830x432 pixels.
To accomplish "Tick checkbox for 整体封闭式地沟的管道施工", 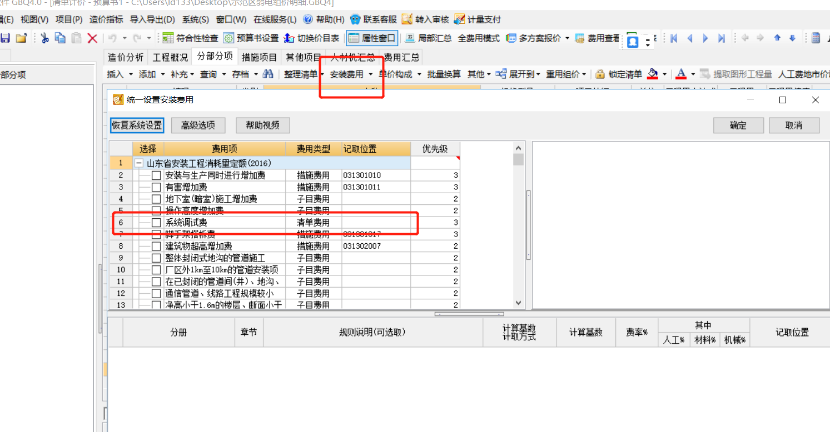I will 156,258.
